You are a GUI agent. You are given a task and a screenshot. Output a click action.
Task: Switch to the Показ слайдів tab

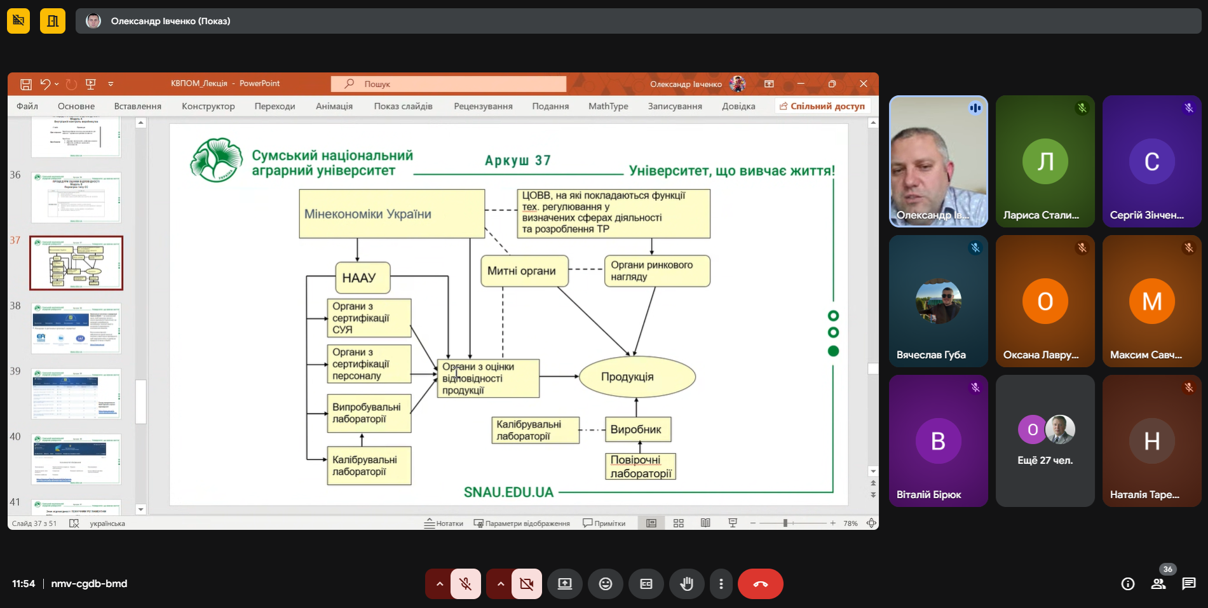click(x=403, y=106)
